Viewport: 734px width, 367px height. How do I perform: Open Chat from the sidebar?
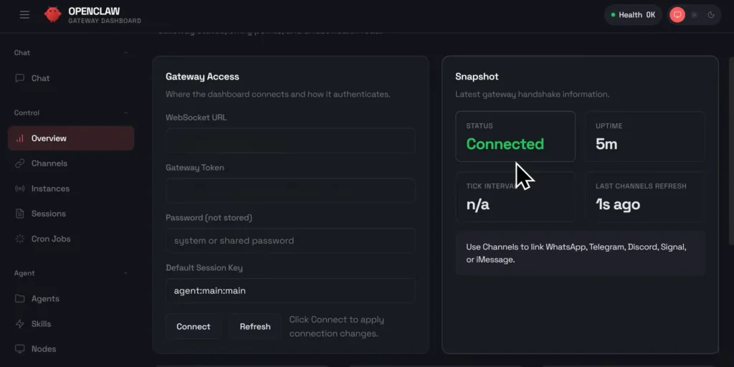[x=41, y=78]
